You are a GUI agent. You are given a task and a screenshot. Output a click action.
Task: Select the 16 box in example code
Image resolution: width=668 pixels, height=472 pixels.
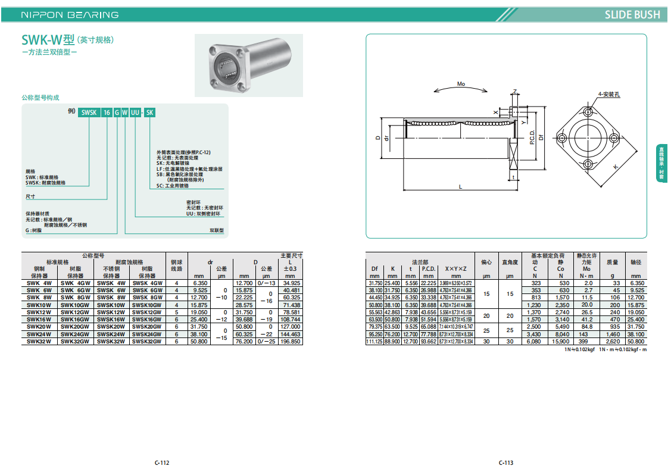click(x=107, y=112)
